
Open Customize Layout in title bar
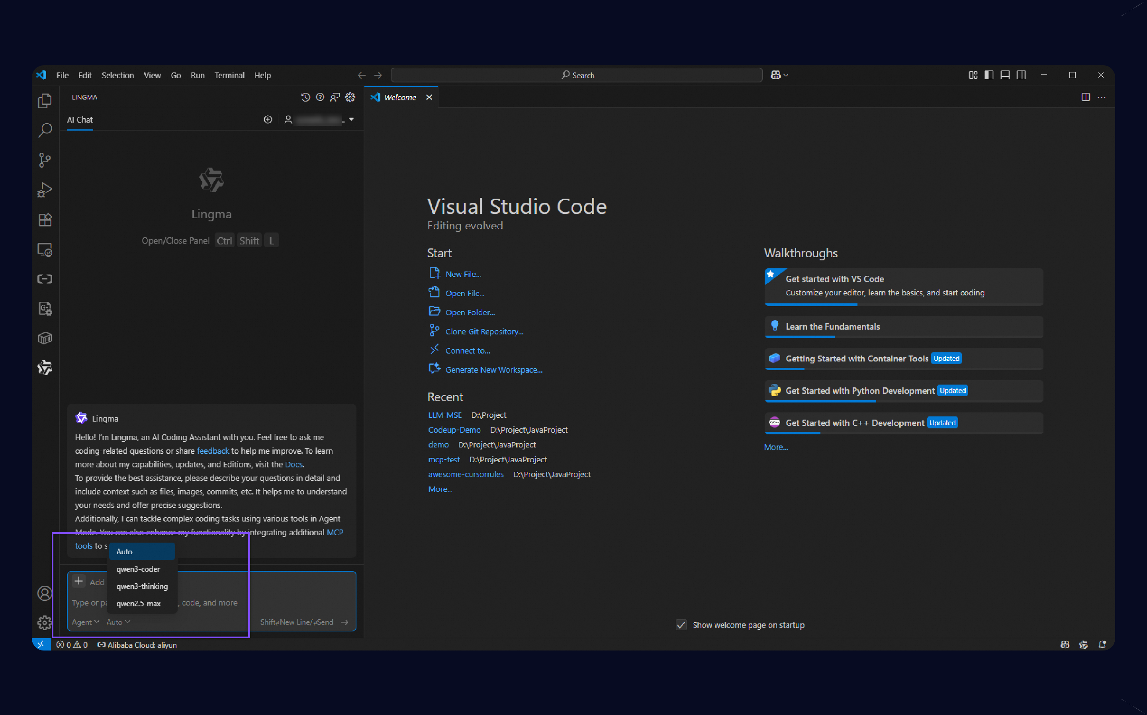pyautogui.click(x=973, y=75)
